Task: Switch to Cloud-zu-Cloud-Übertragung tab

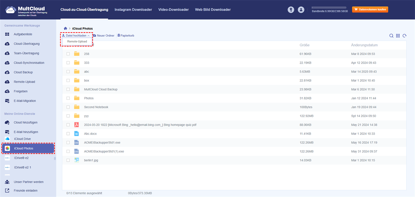Action: (84, 10)
